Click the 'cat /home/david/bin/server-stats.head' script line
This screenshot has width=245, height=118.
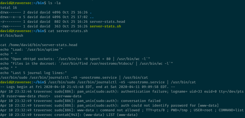pyautogui.click(x=39, y=45)
